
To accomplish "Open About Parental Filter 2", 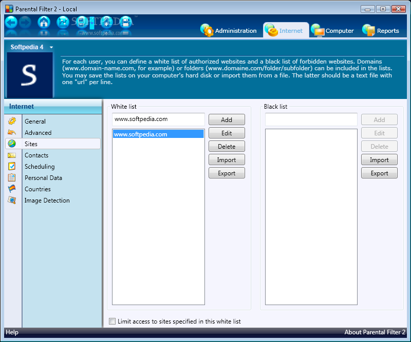I will (x=375, y=332).
